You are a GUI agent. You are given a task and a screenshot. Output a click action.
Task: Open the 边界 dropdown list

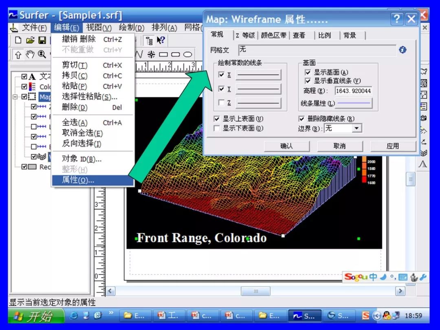point(357,128)
